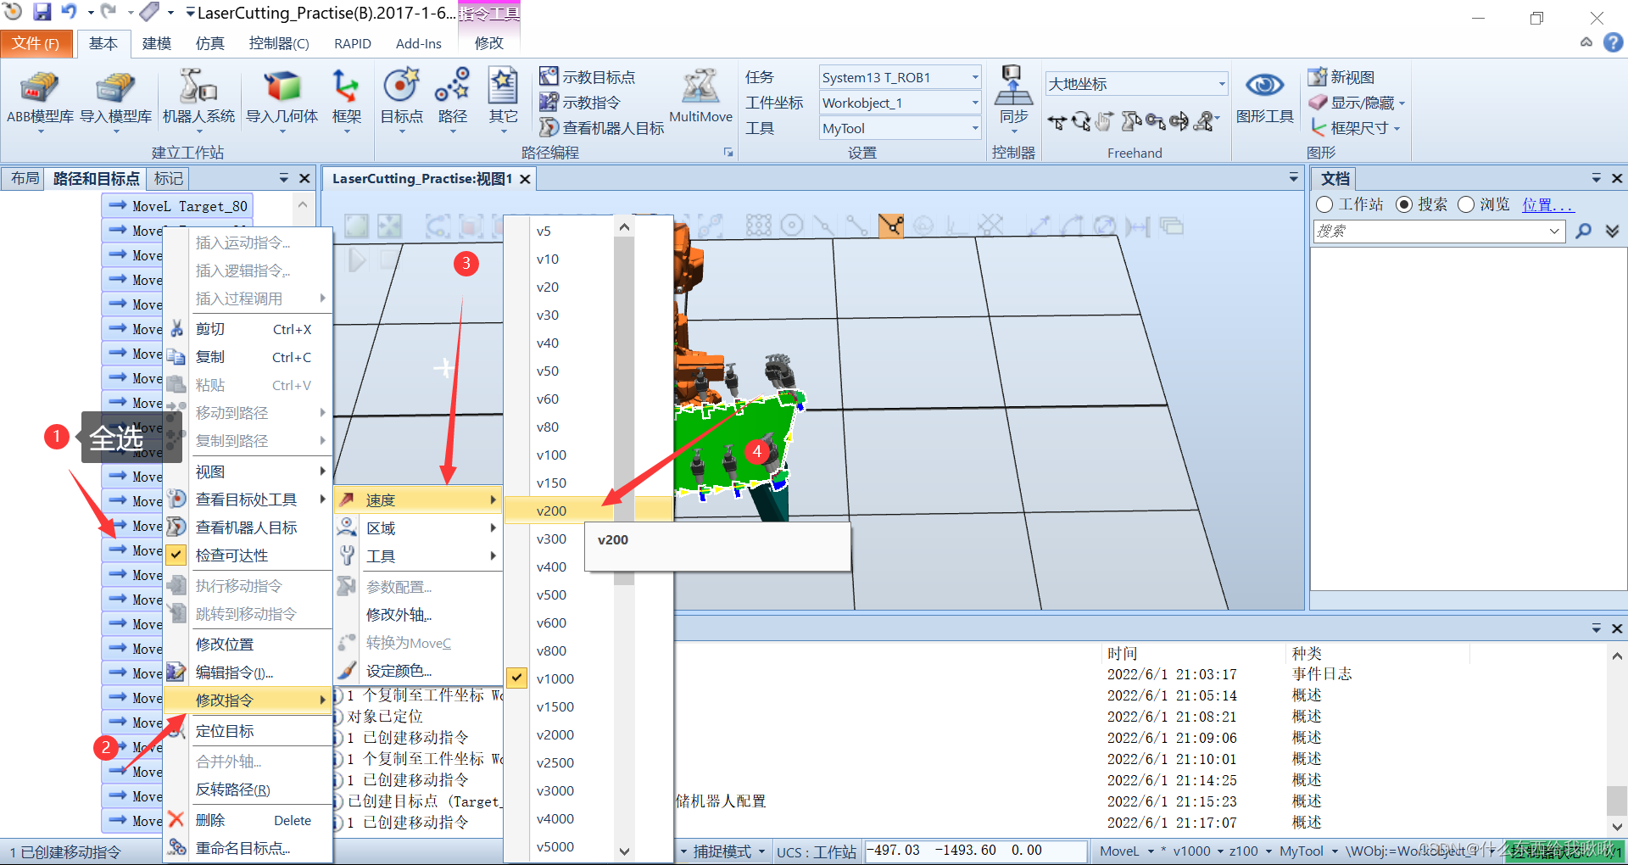Click 显示/隐藏 show hide

(1357, 103)
